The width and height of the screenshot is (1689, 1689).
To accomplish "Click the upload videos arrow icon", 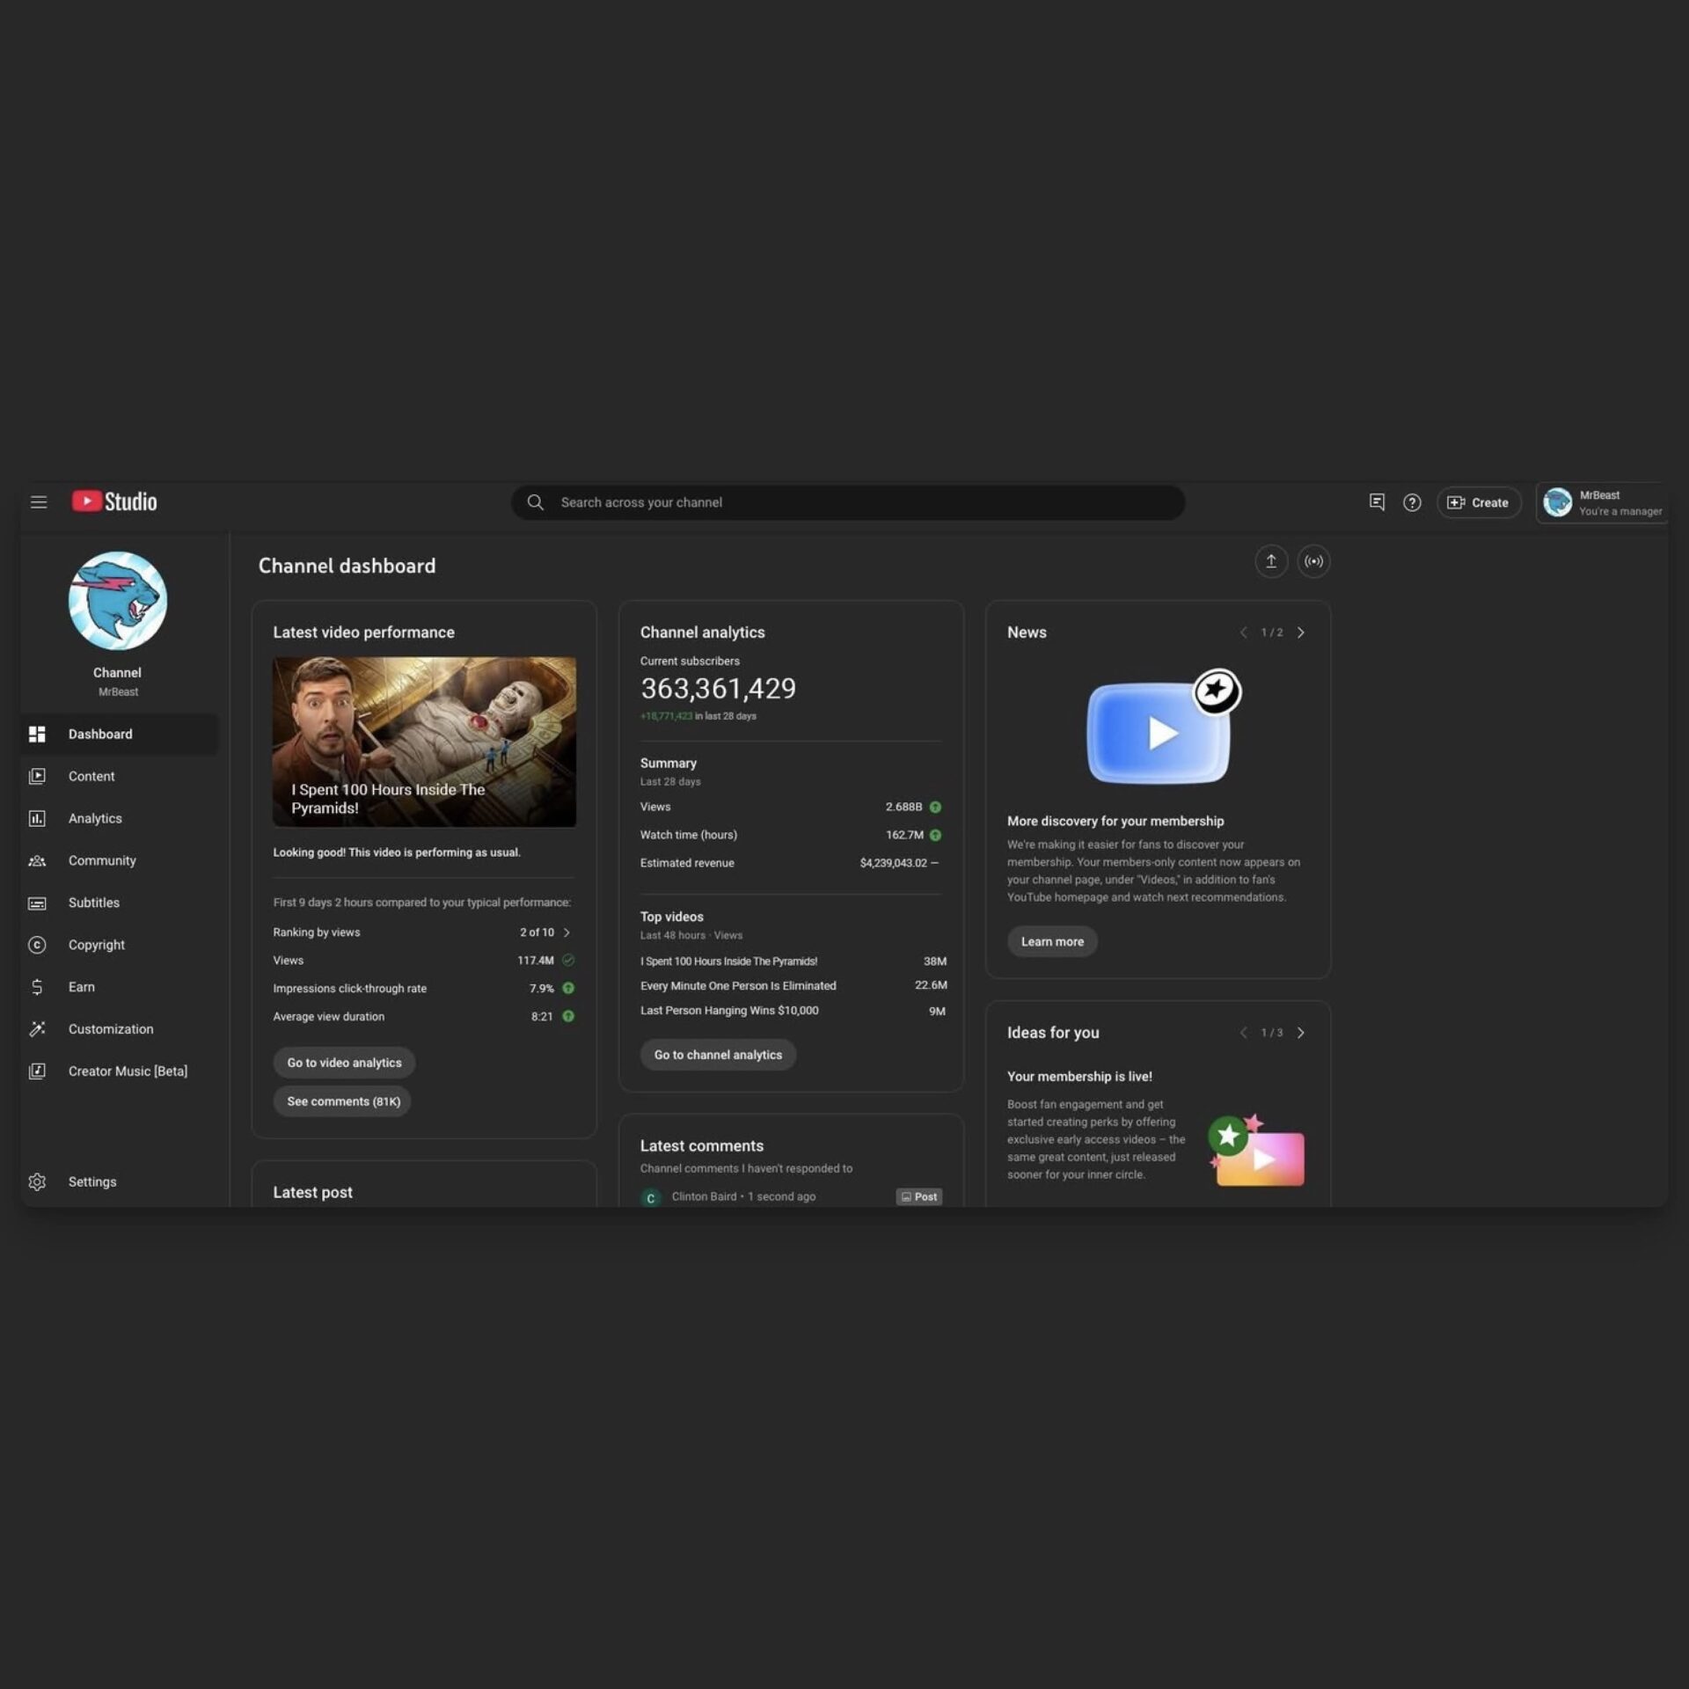I will (x=1271, y=561).
